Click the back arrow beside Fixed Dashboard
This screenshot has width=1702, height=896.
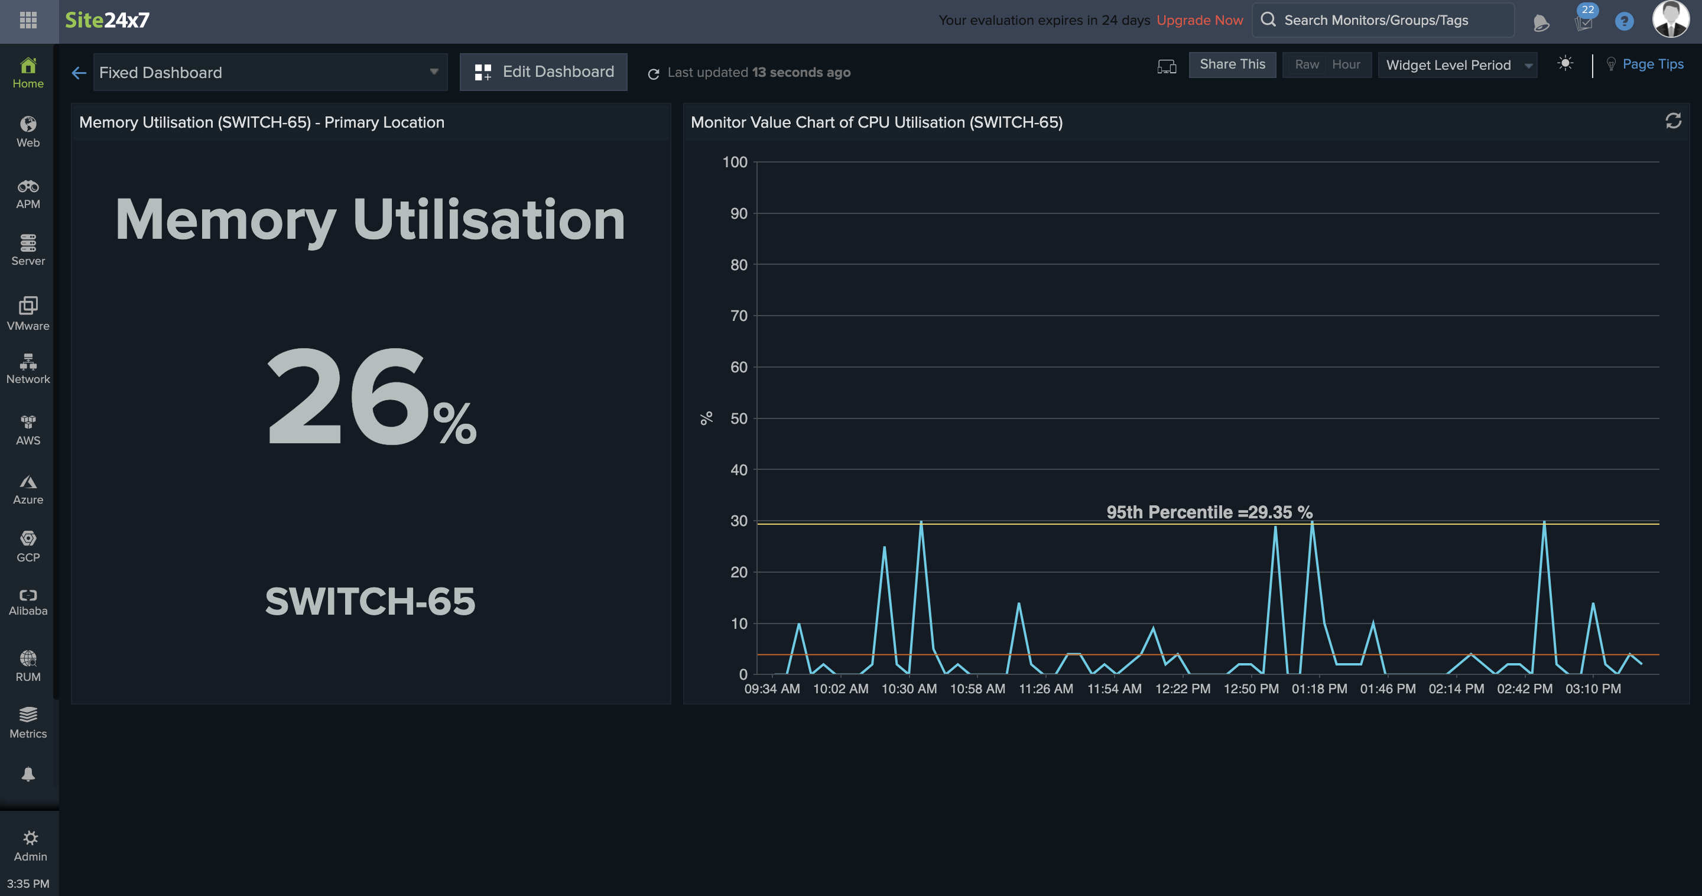tap(79, 73)
